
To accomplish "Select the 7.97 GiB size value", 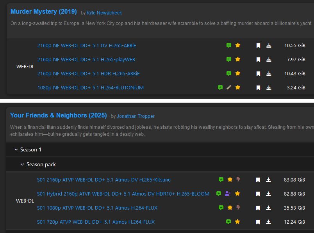I will point(296,59).
